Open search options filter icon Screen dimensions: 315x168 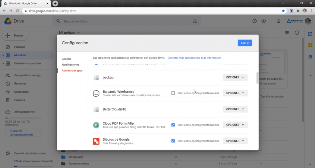[x=195, y=21]
